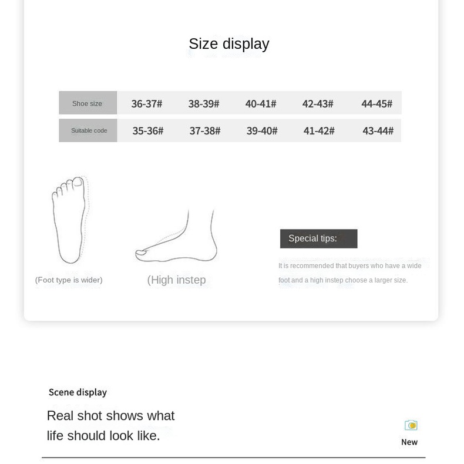Click the New label under camera
The image size is (464, 464).
click(x=409, y=442)
